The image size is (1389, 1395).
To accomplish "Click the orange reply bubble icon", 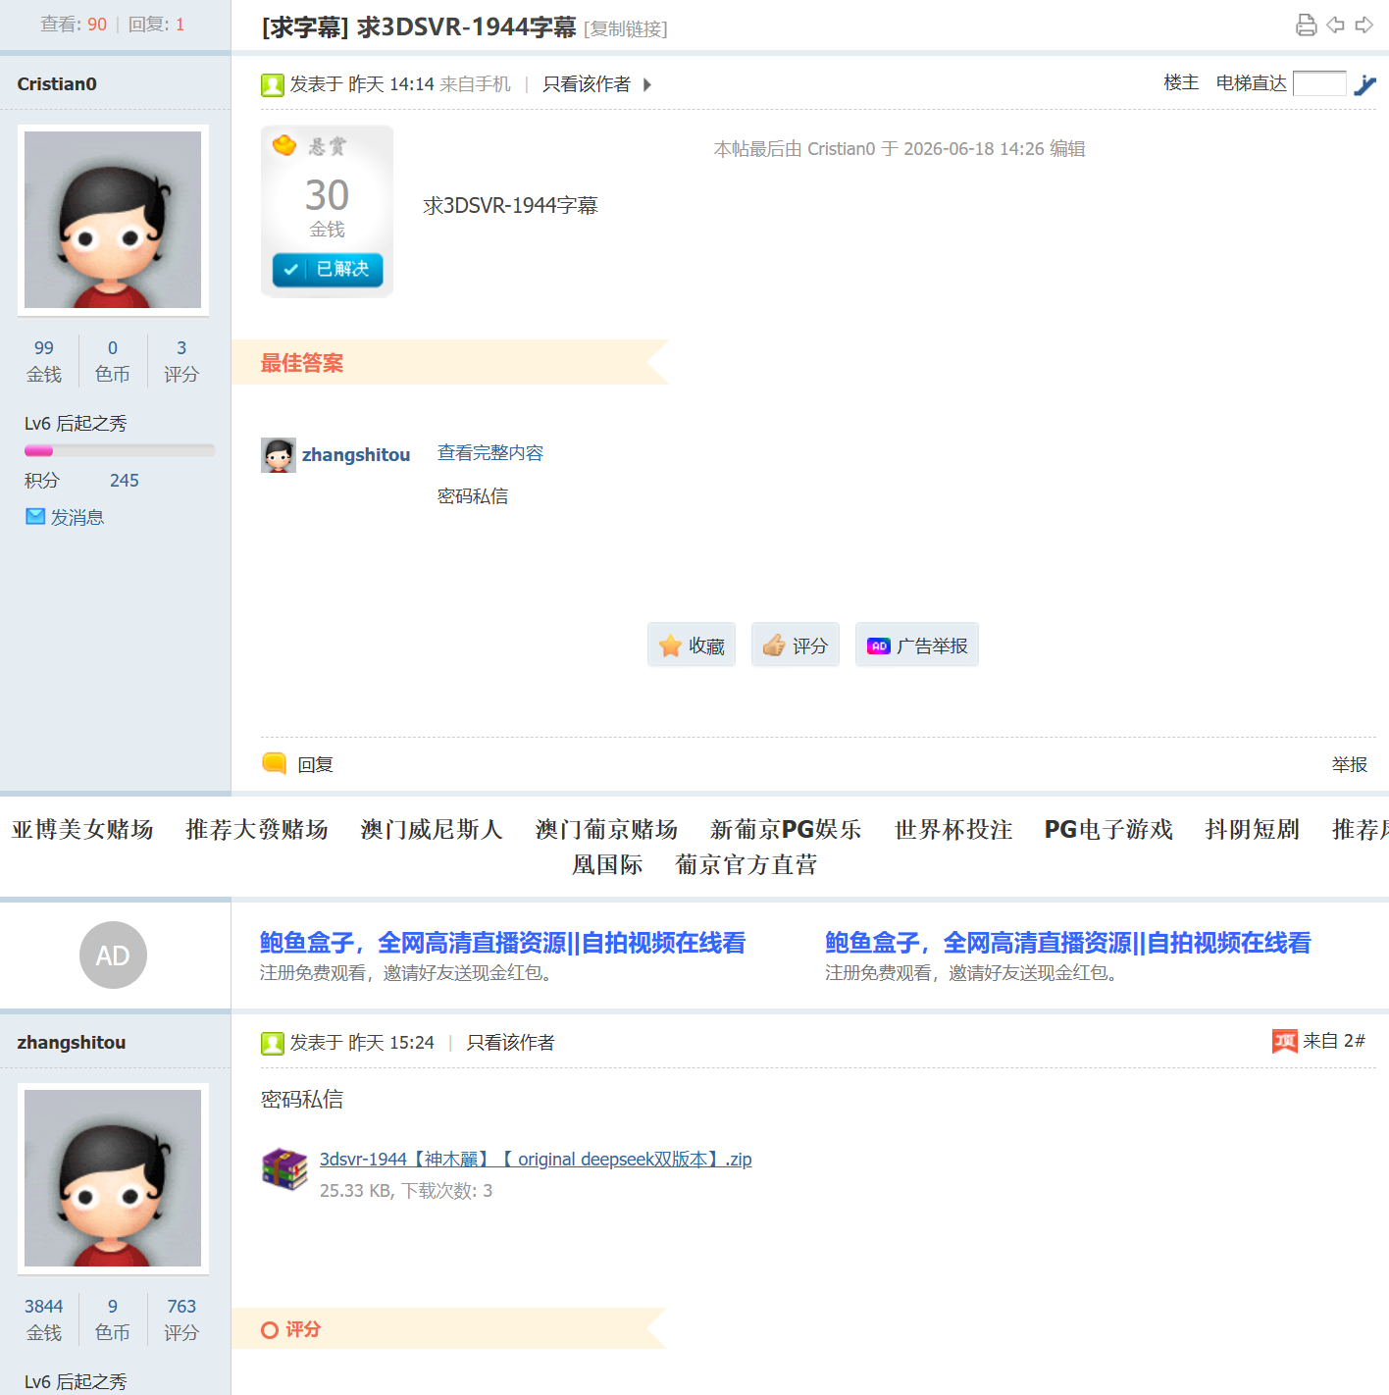I will 274,763.
